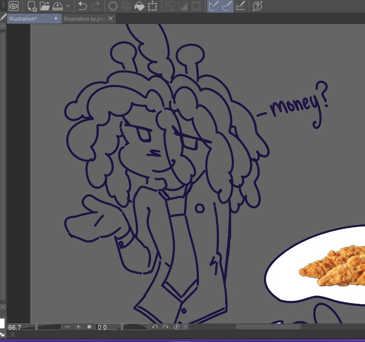Open the save options dropdown arrow
Viewport: 365px width, 342px height.
(68, 6)
